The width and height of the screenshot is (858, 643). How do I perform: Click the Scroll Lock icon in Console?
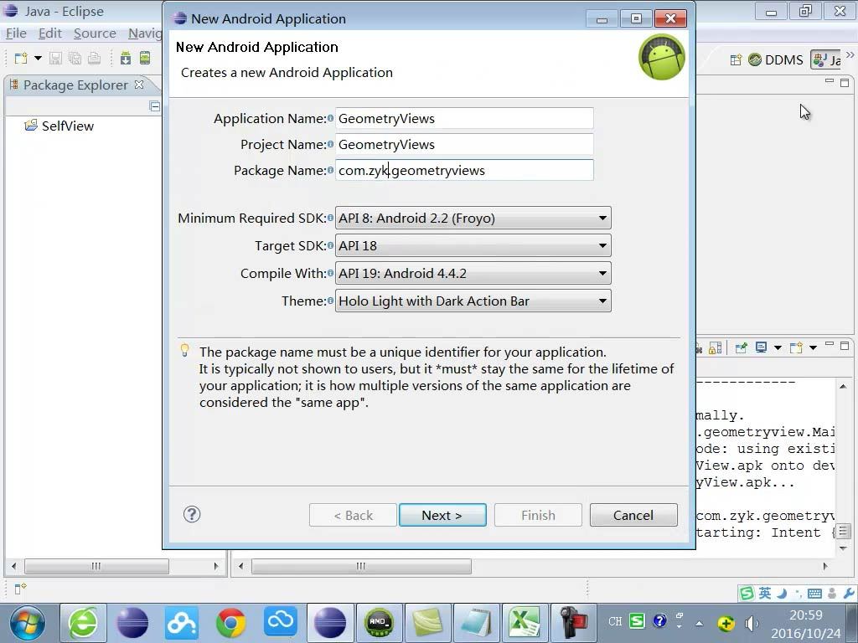point(716,347)
